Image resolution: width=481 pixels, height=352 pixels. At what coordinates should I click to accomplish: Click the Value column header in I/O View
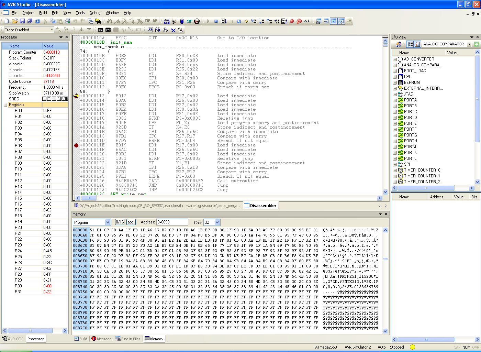[x=460, y=53]
